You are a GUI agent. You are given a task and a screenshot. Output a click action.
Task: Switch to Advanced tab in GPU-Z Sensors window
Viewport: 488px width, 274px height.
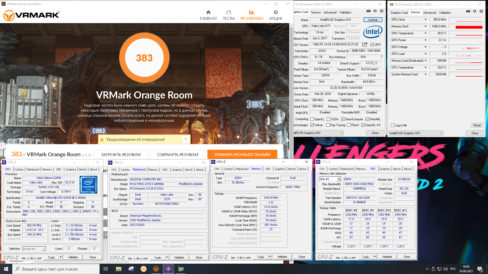pyautogui.click(x=430, y=12)
